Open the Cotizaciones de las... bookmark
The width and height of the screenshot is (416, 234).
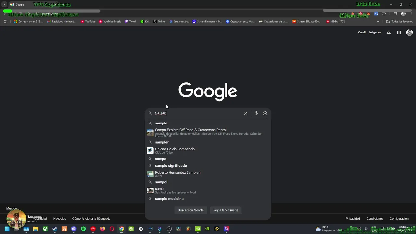click(274, 22)
